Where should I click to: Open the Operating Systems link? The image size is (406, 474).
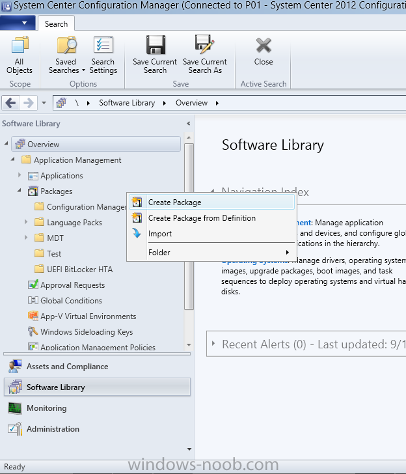(255, 260)
